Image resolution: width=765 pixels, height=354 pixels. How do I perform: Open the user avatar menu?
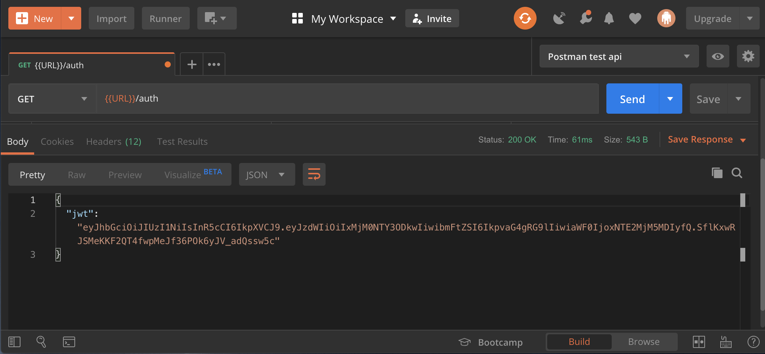click(666, 18)
